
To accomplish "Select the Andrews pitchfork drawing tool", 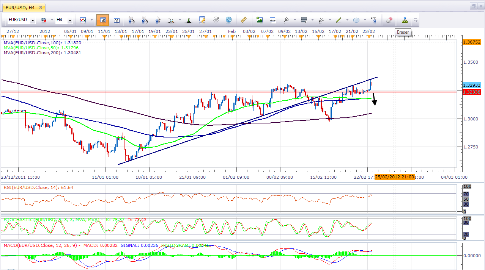I will (286, 20).
